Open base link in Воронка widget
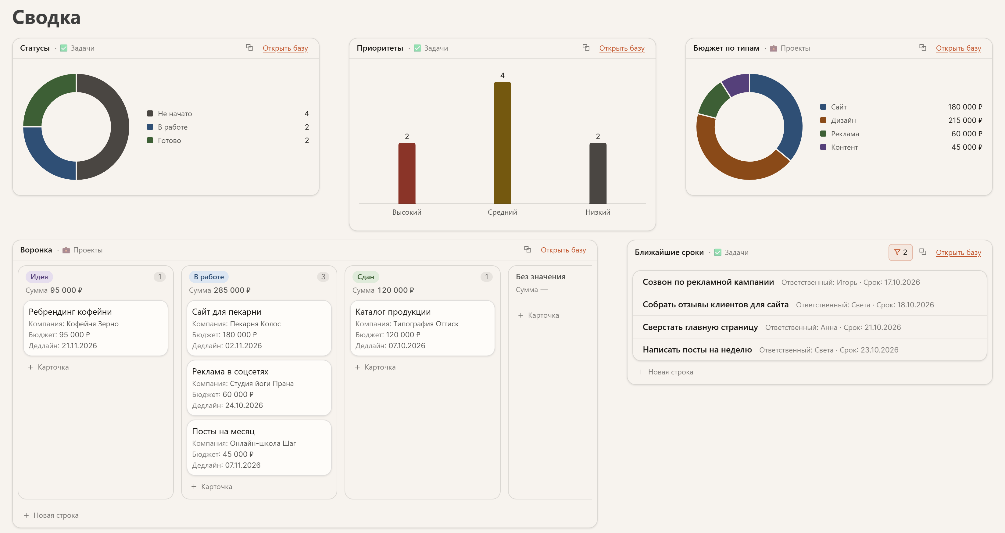 [563, 250]
